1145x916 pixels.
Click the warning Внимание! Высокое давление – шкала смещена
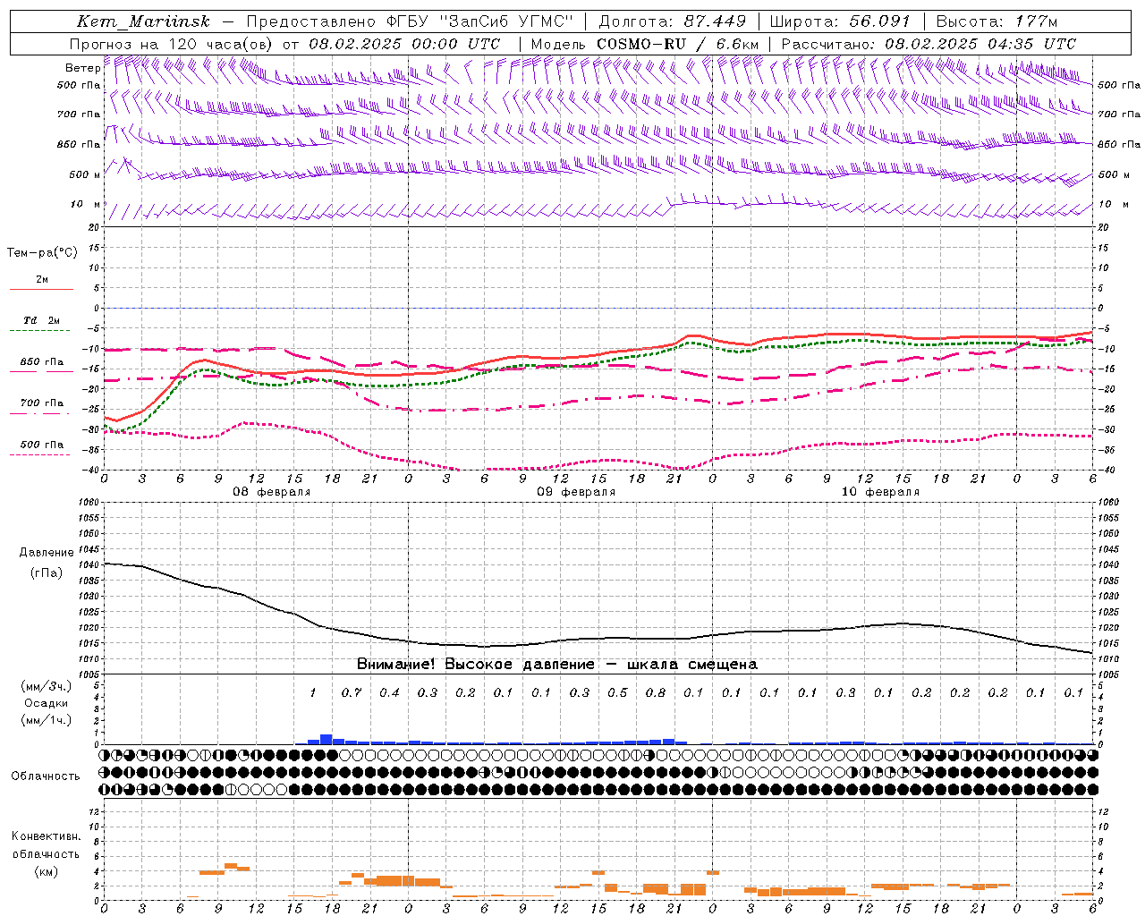point(556,664)
